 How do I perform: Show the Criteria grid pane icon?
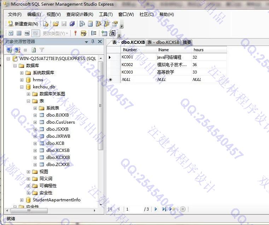pyautogui.click(x=19, y=33)
